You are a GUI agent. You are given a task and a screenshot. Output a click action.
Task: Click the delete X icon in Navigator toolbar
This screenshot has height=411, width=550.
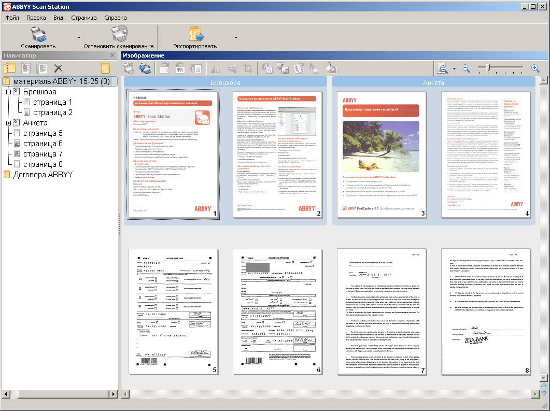click(58, 68)
